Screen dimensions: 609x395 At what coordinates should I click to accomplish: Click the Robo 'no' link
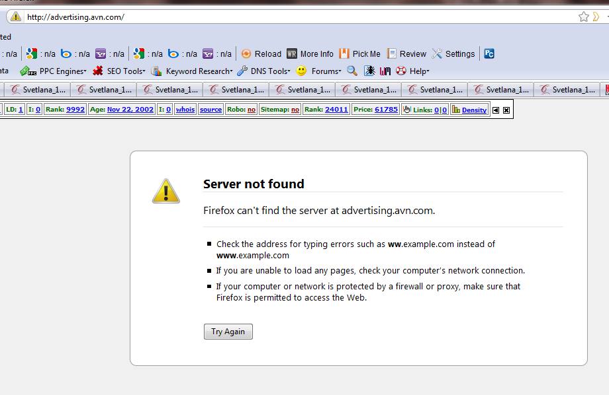coord(252,109)
